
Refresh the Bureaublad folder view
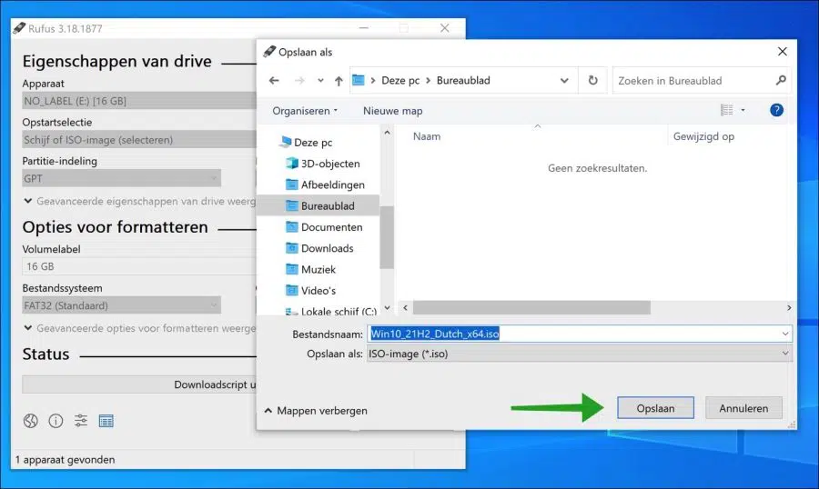[592, 80]
